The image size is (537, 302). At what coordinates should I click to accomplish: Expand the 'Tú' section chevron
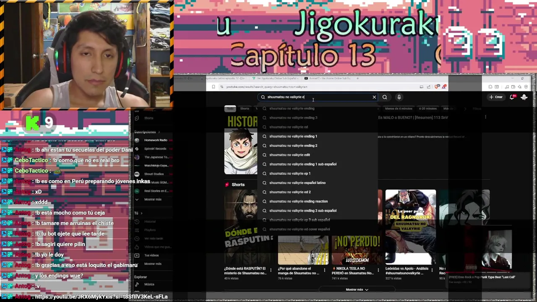click(141, 213)
